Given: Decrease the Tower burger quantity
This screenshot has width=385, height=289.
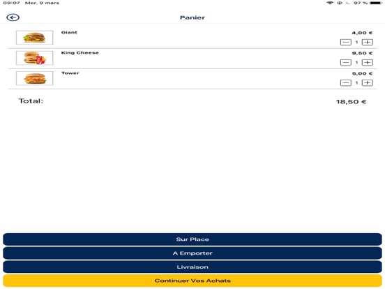Looking at the screenshot, I should point(346,83).
